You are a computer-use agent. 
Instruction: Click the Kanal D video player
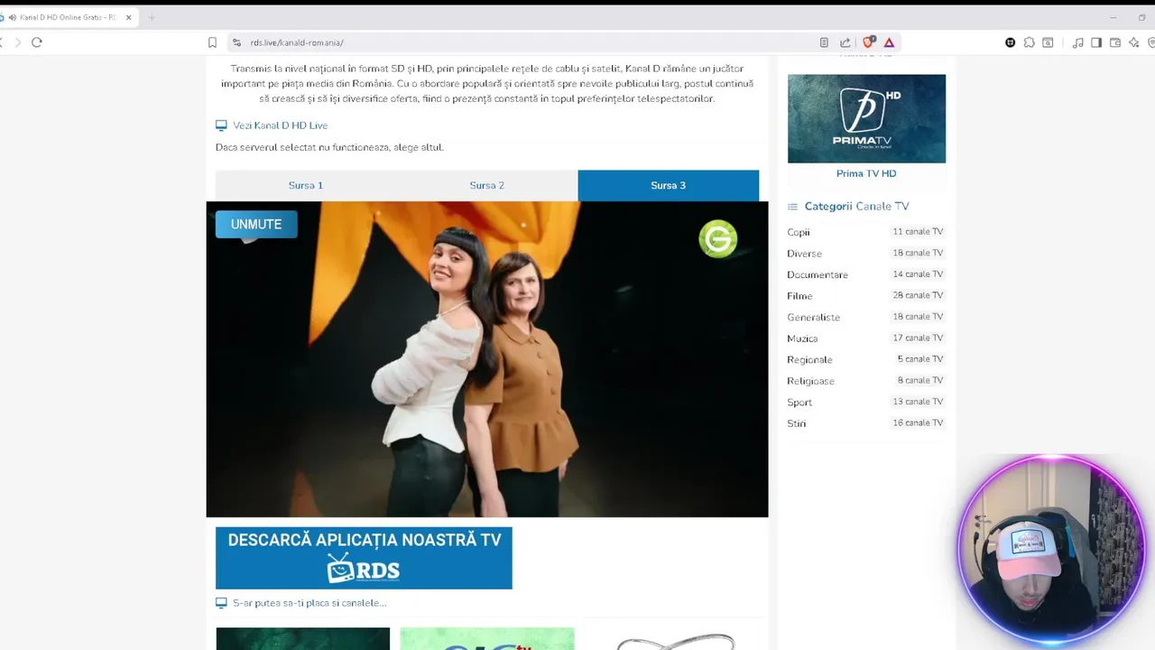click(487, 359)
